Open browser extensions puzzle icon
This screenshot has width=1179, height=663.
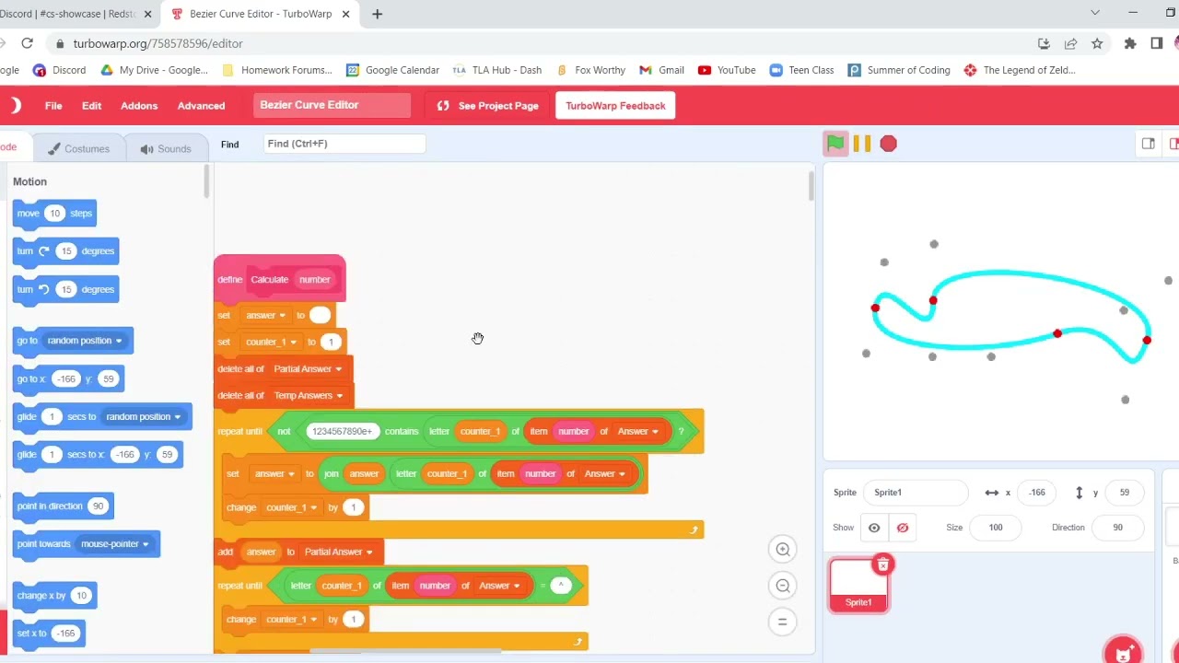tap(1130, 43)
